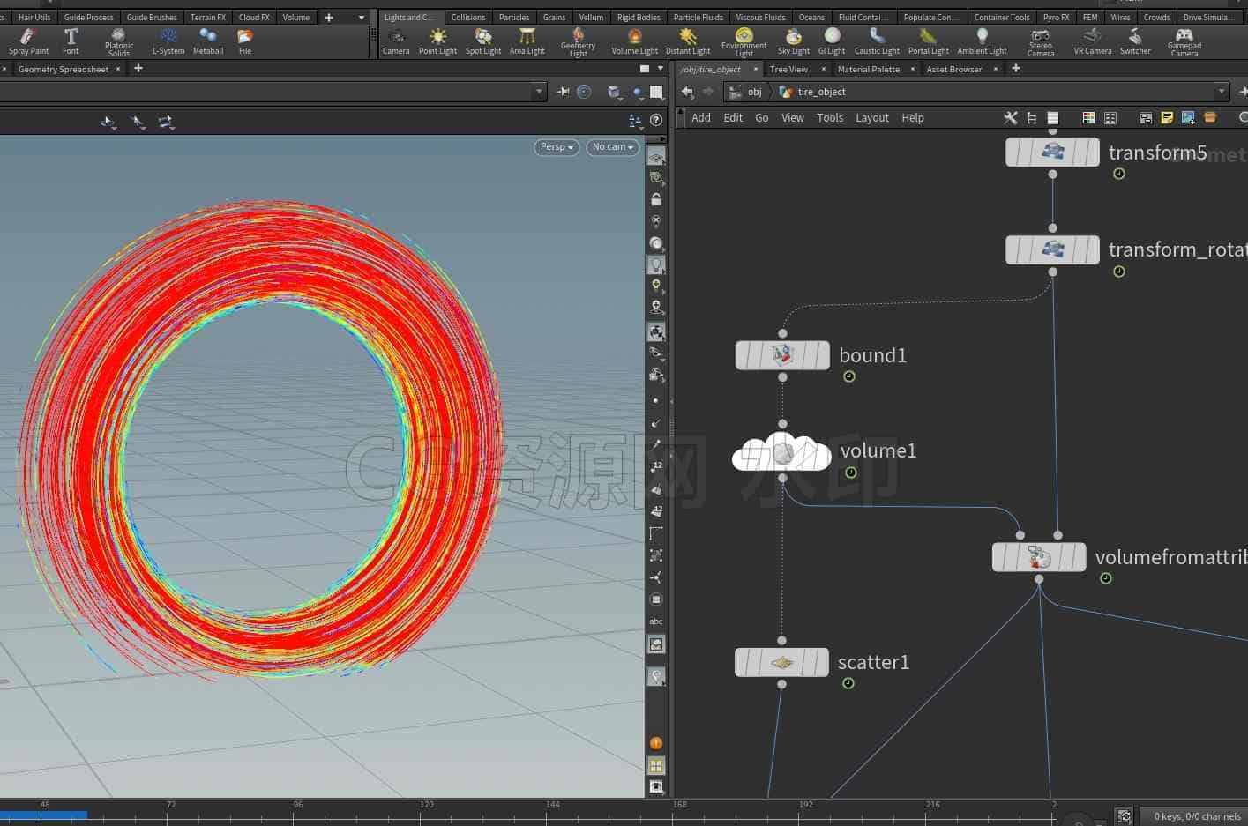
Task: Add a Spot Light
Action: click(x=483, y=41)
